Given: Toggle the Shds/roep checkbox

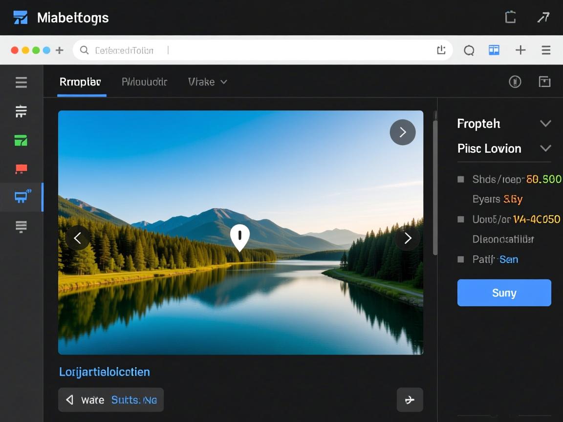Looking at the screenshot, I should (460, 179).
